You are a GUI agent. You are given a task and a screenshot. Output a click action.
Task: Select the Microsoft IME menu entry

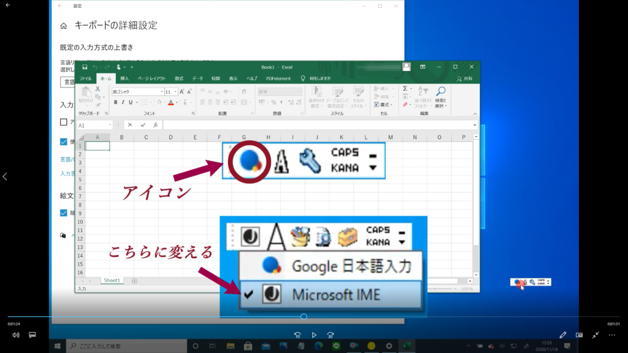click(x=331, y=295)
